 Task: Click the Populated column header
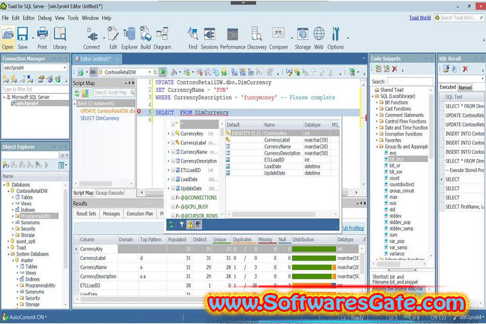point(178,240)
